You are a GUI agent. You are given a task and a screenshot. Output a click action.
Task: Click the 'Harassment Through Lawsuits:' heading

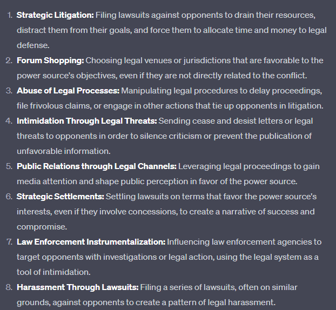point(77,287)
